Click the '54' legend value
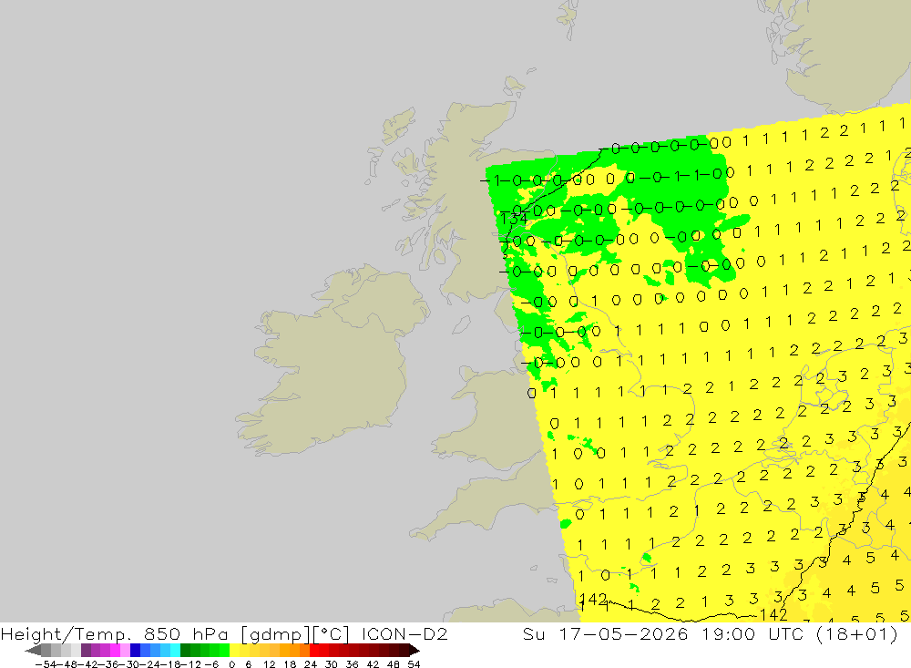Image resolution: width=911 pixels, height=668 pixels. (414, 664)
